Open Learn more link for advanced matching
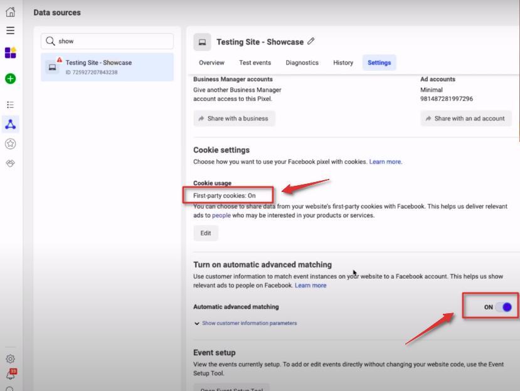Viewport: 520px width, 391px height. [x=310, y=285]
